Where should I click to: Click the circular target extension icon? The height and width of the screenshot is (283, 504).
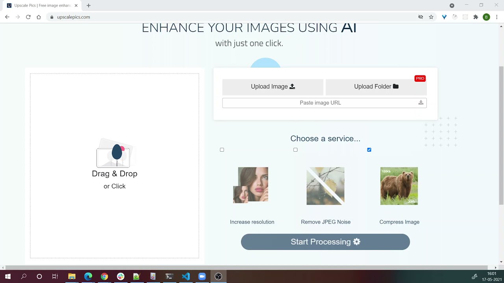[455, 17]
